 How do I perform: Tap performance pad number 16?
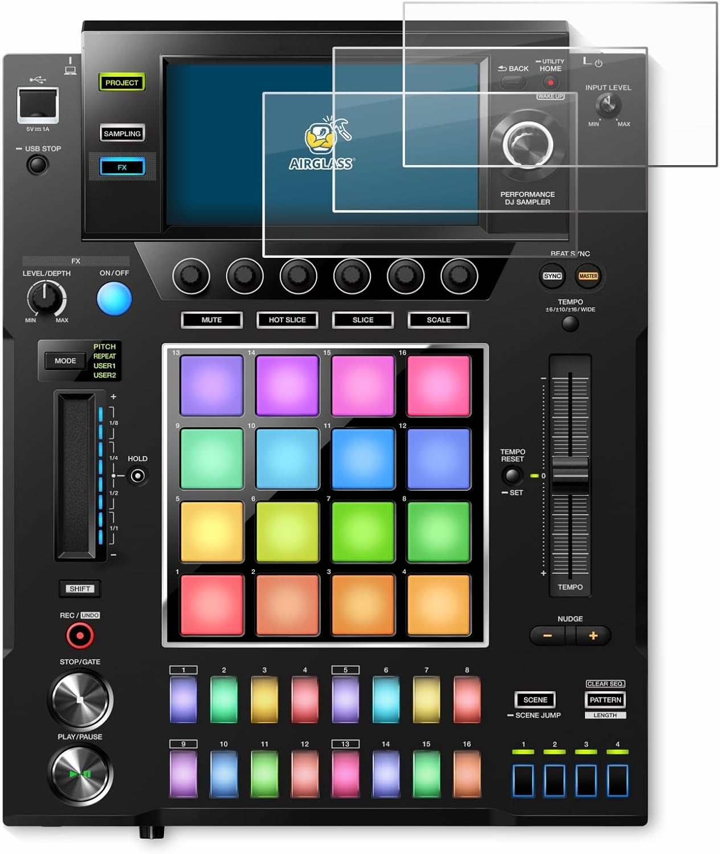438,384
